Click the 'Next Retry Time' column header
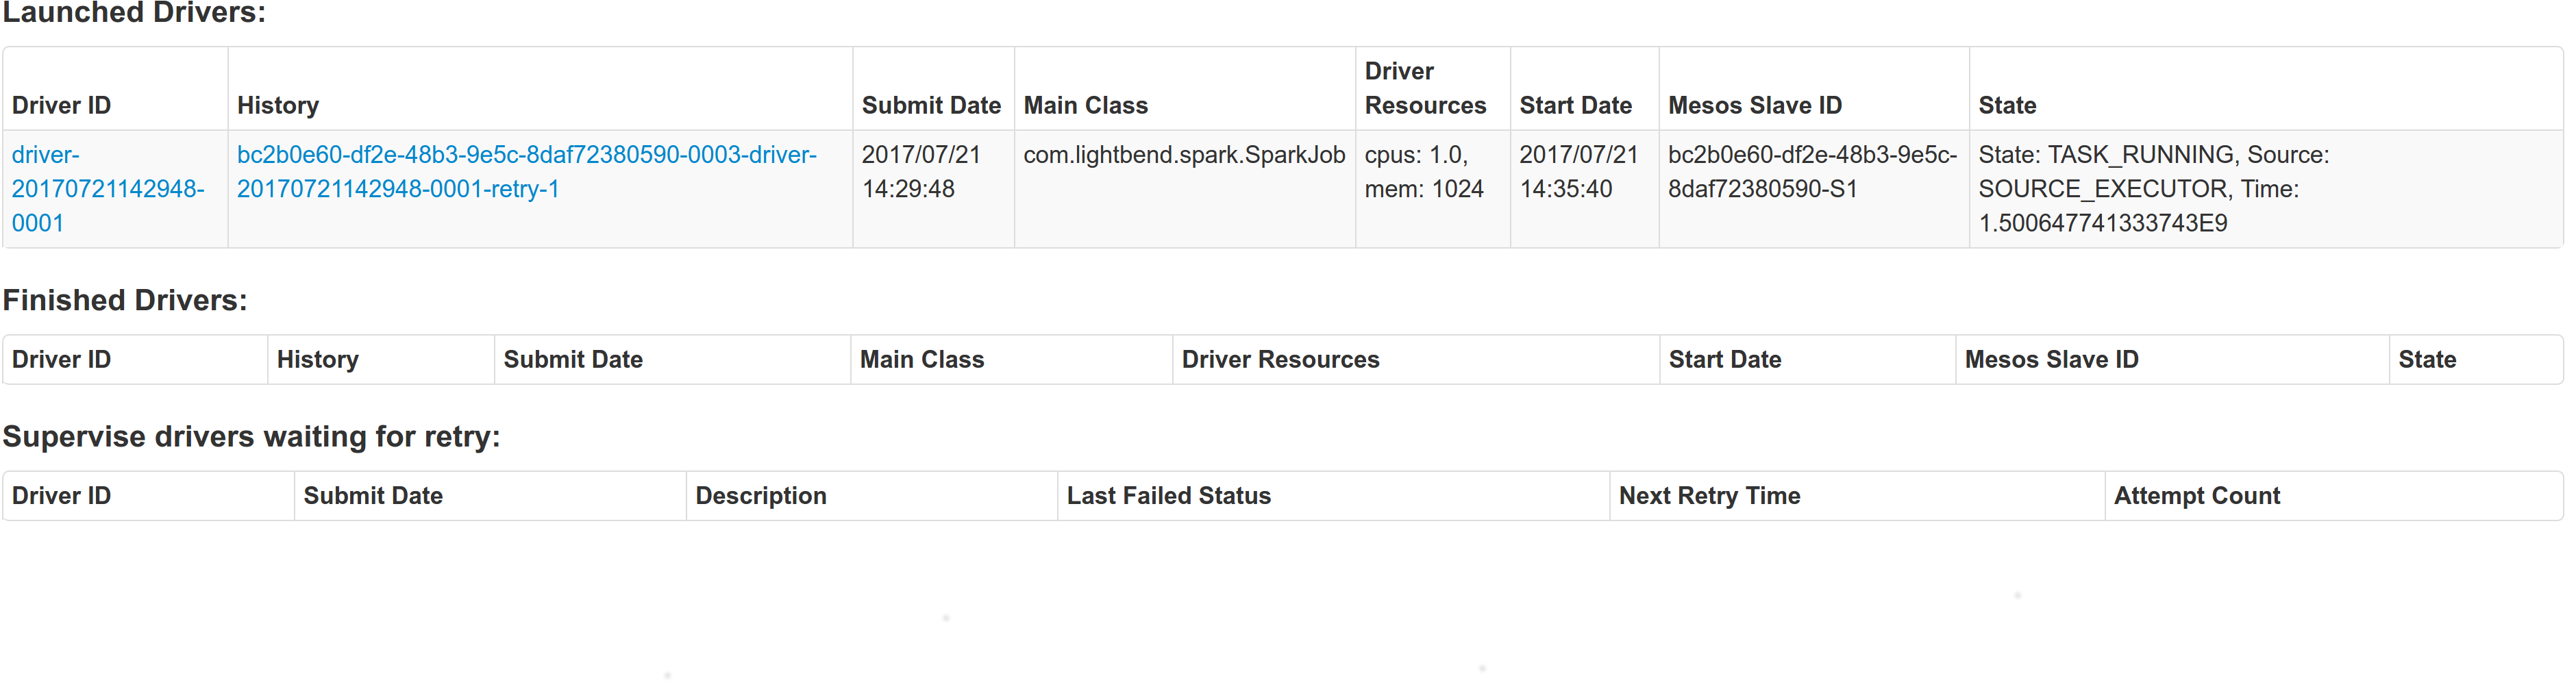This screenshot has width=2576, height=691. tap(1709, 495)
